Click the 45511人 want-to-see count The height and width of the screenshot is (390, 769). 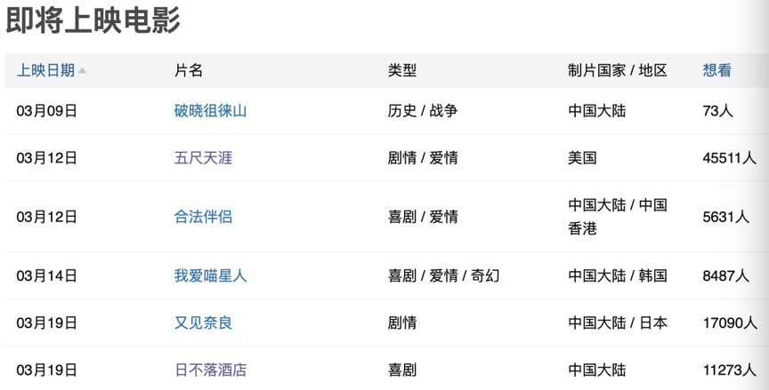coord(729,158)
